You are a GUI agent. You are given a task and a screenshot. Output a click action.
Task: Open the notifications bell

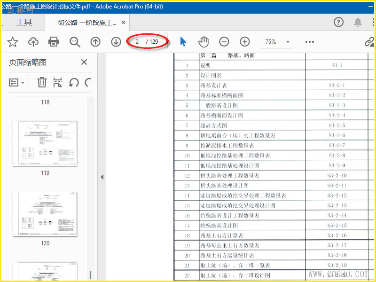pos(358,22)
